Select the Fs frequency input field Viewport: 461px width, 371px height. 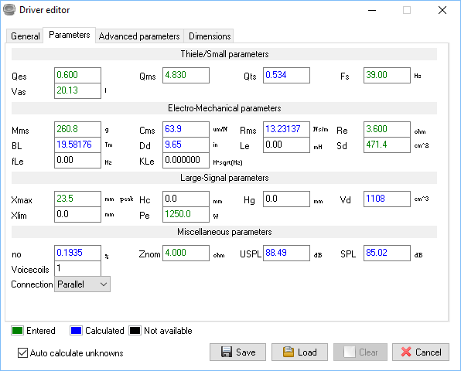387,75
